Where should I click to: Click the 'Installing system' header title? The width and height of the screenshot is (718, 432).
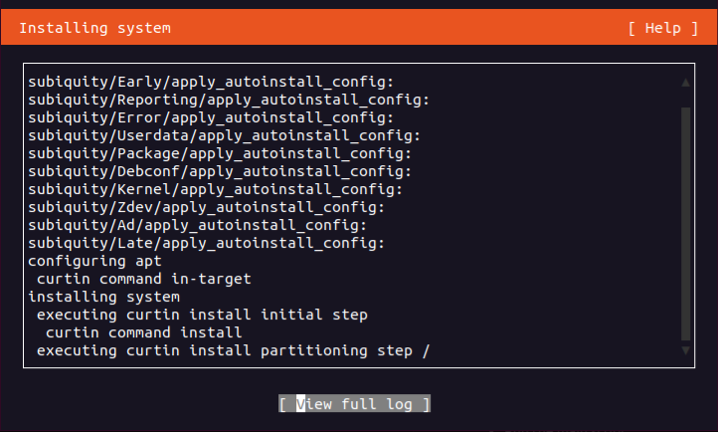point(94,28)
